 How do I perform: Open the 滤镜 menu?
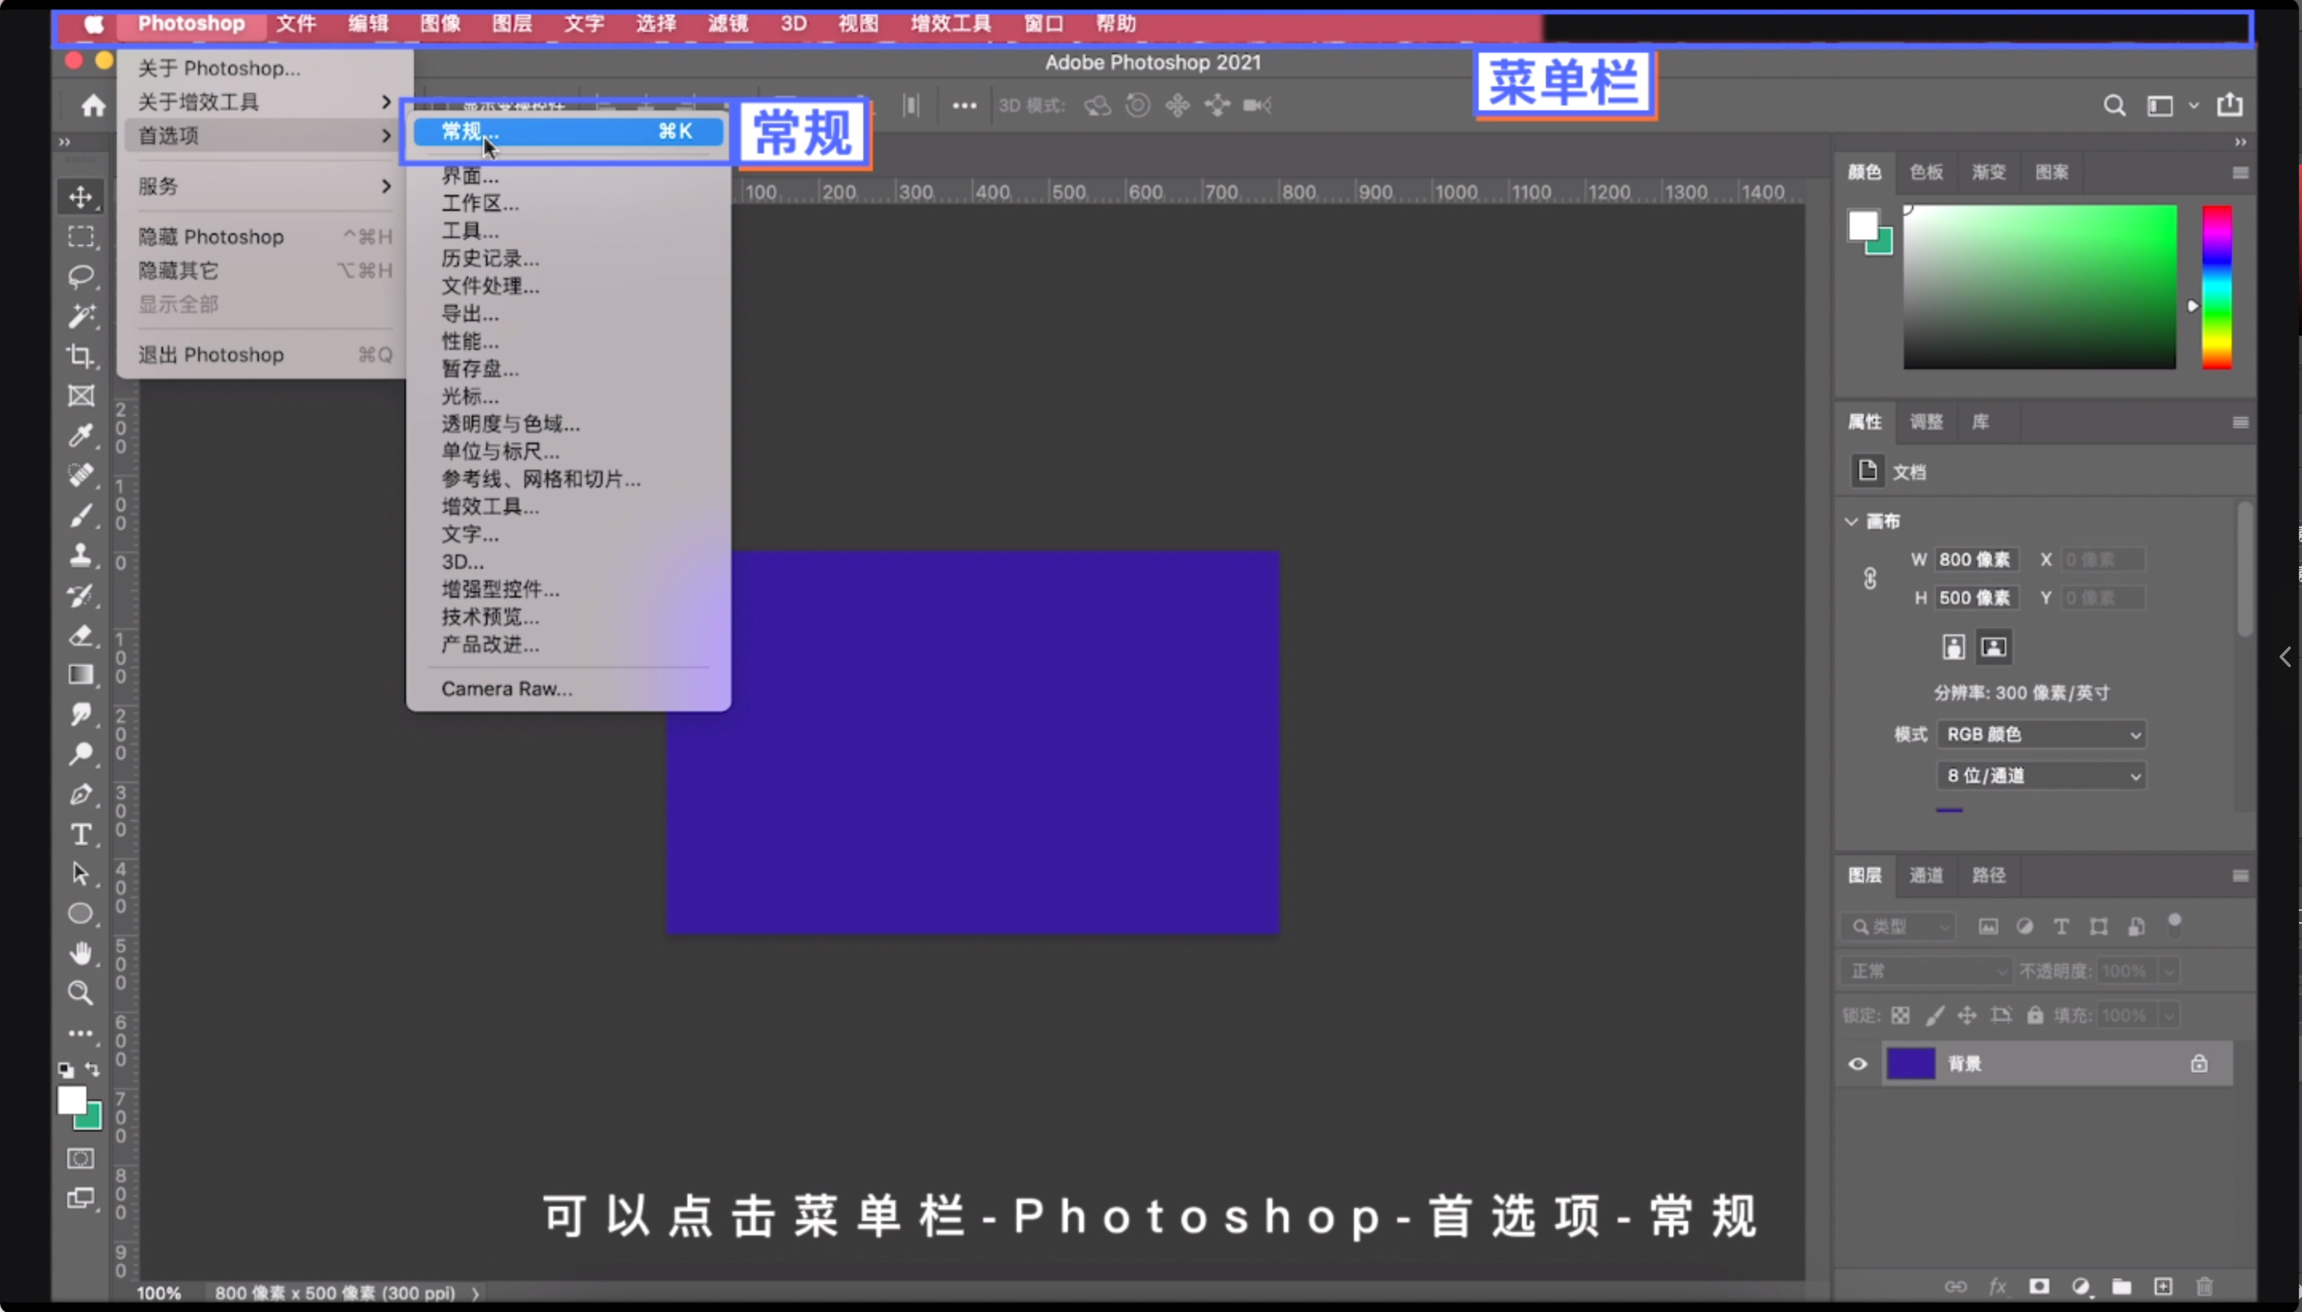727,23
